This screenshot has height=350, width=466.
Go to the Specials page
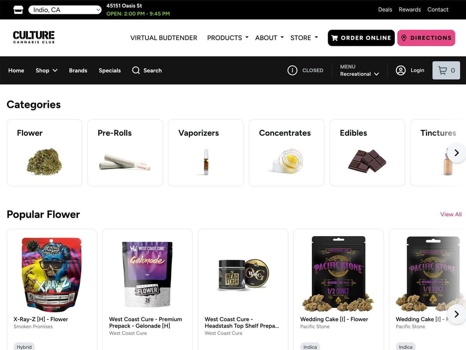110,70
